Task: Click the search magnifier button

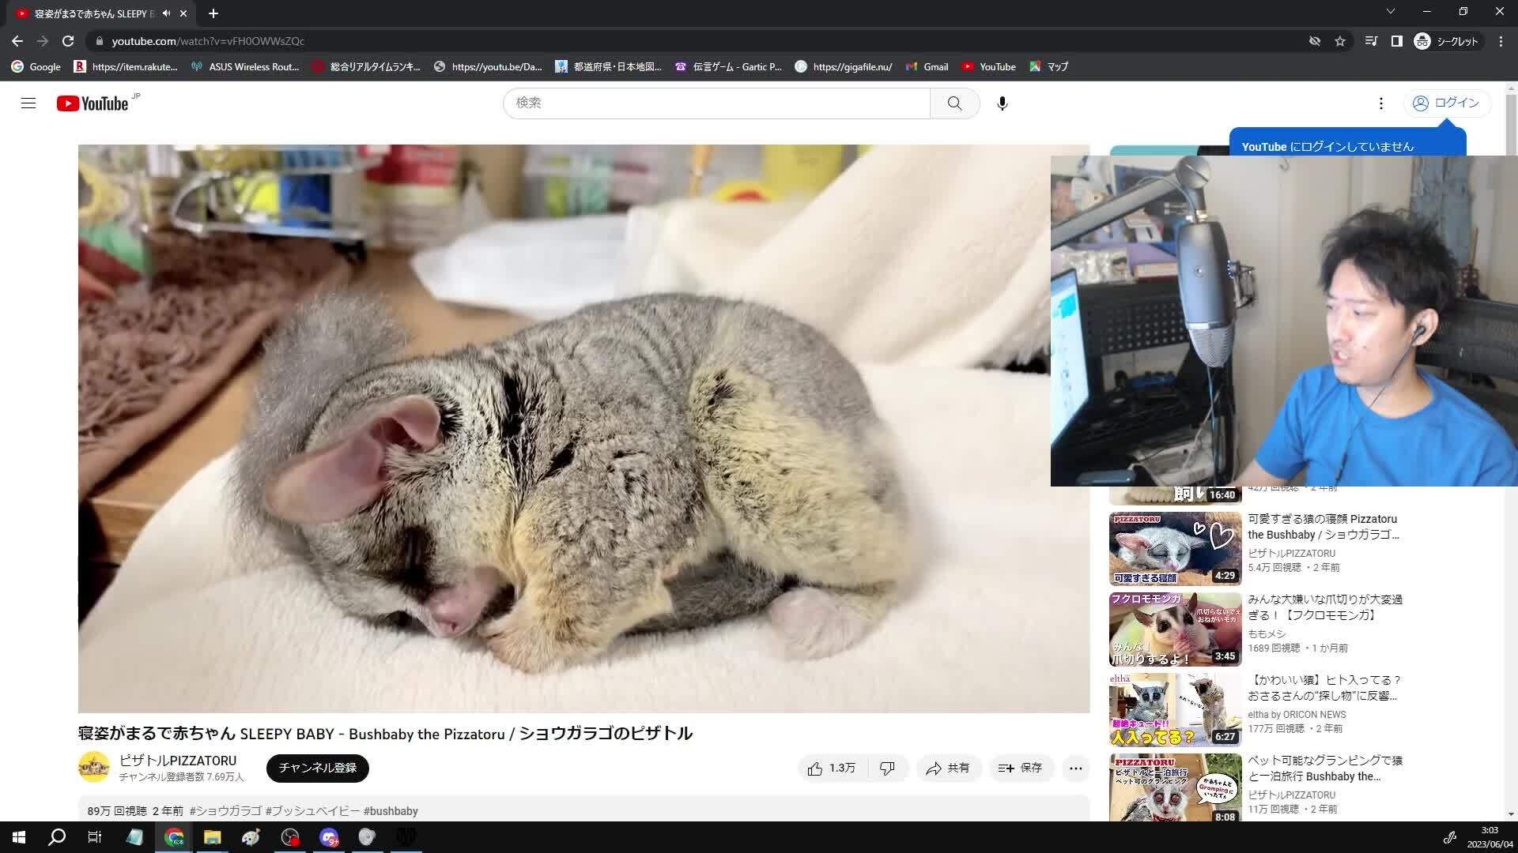Action: [954, 103]
